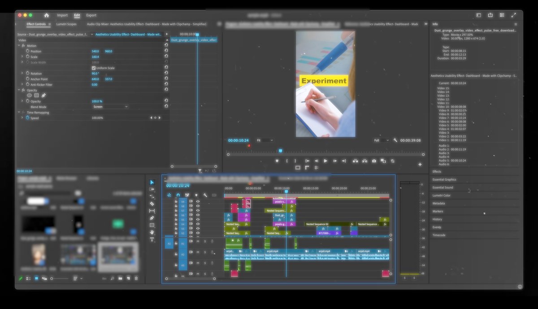The width and height of the screenshot is (538, 309).
Task: Toggle Uniform Scale checkbox
Action: (x=94, y=68)
